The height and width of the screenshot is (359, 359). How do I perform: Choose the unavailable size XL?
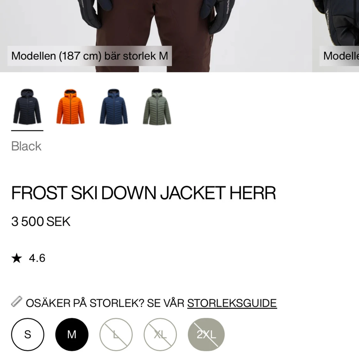click(160, 334)
